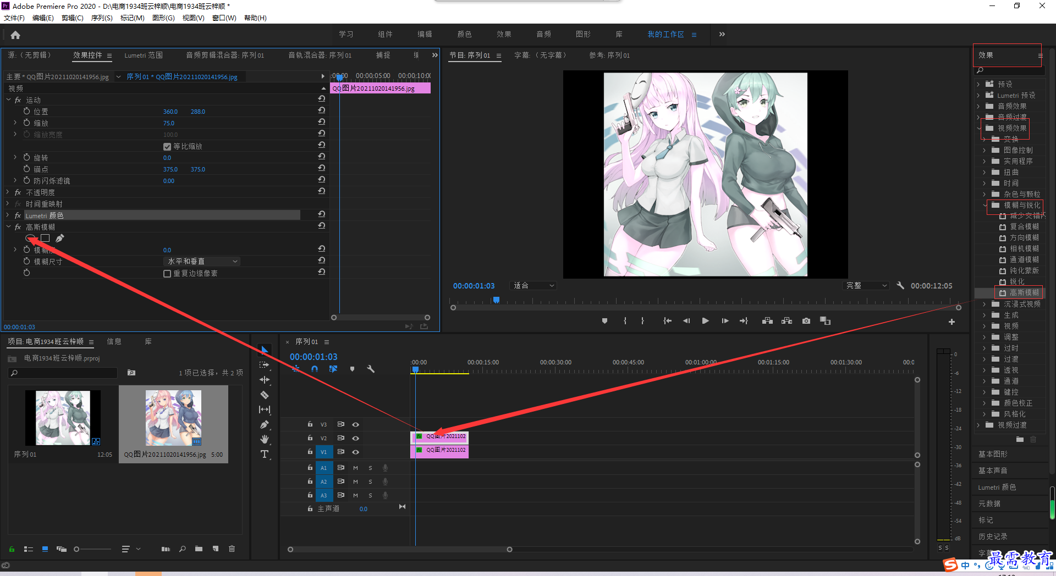
Task: Select the Track Select Forward tool
Action: (x=265, y=365)
